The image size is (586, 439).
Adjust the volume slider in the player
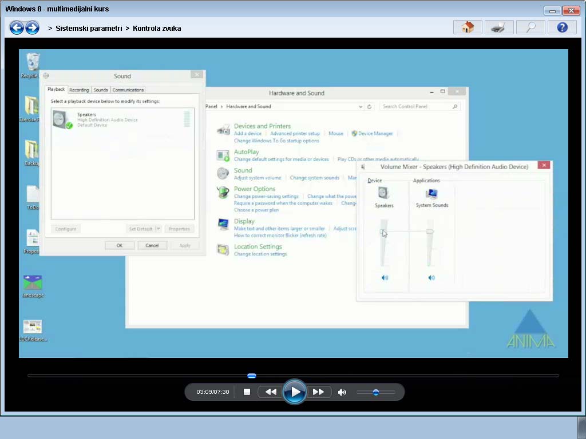[376, 392]
